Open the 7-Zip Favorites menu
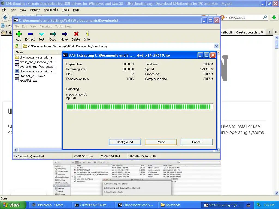The image size is (279, 209). [x=46, y=26]
